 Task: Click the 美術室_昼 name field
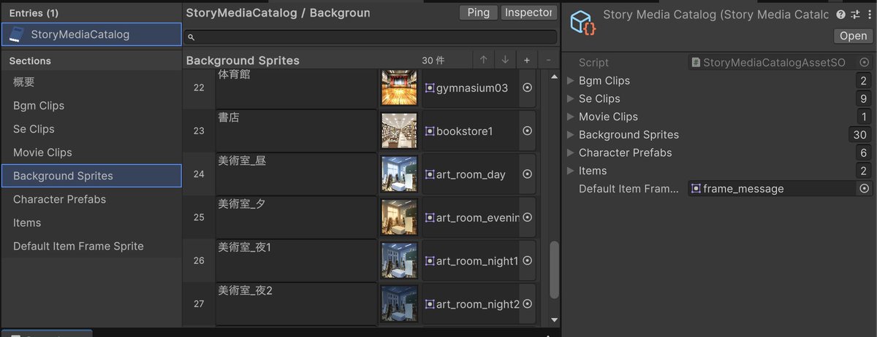[296, 174]
